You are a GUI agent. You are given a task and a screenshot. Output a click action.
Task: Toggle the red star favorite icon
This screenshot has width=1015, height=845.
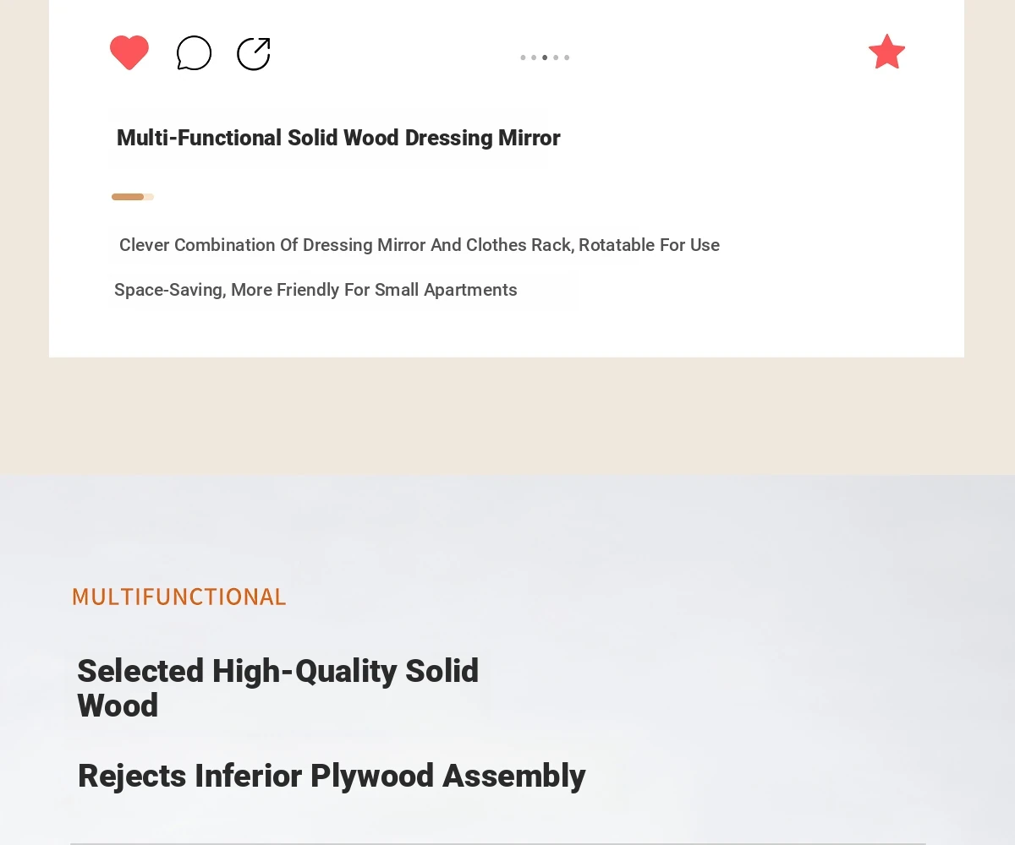[886, 52]
